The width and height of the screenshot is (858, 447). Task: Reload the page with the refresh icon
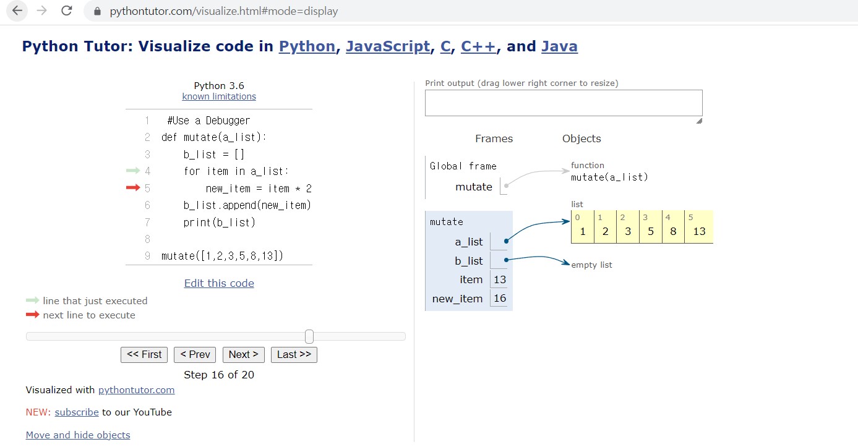(67, 11)
